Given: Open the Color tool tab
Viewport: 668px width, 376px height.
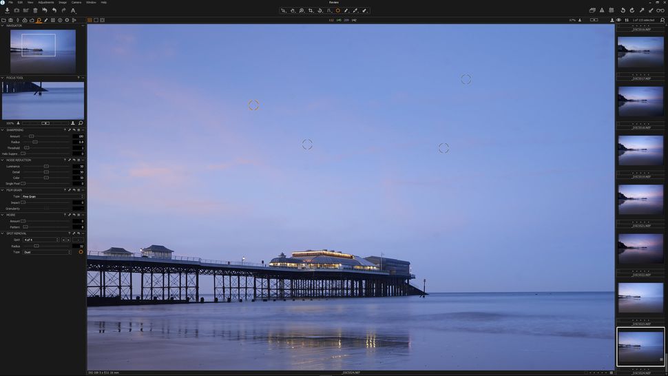Looking at the screenshot, I should [25, 20].
